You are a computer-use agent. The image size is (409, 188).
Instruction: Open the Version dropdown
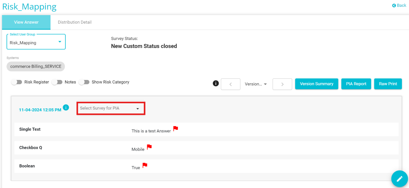pyautogui.click(x=256, y=84)
